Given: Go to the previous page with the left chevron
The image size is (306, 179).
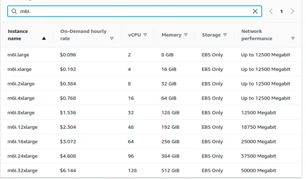Looking at the screenshot, I should (x=271, y=11).
